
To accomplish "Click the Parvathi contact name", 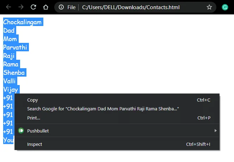I will coord(15,47).
